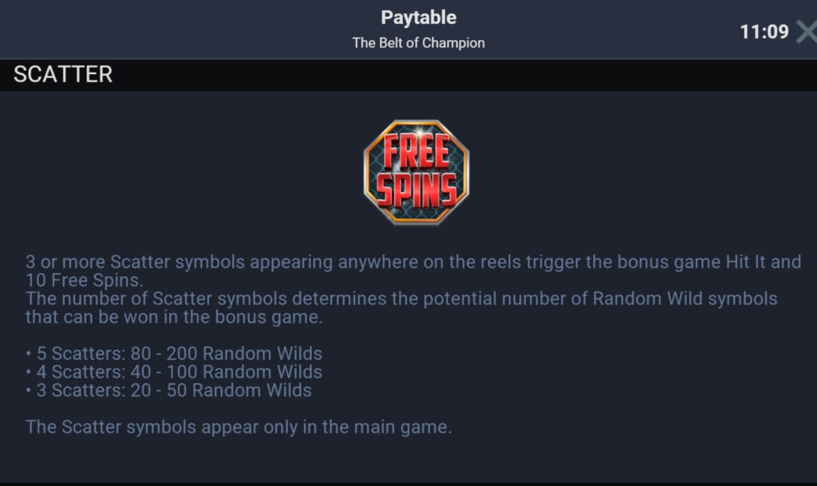The image size is (817, 486).
Task: Click the Random Wild symbols phrase in the paragraph
Action: [x=685, y=299]
